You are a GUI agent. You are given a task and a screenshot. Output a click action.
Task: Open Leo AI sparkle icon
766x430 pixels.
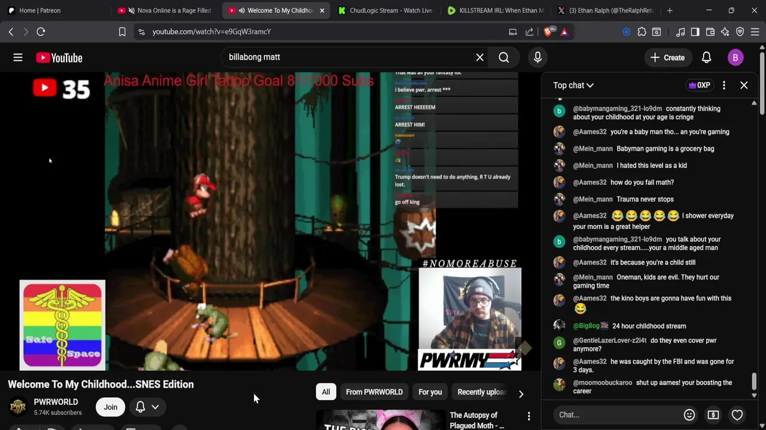725,32
